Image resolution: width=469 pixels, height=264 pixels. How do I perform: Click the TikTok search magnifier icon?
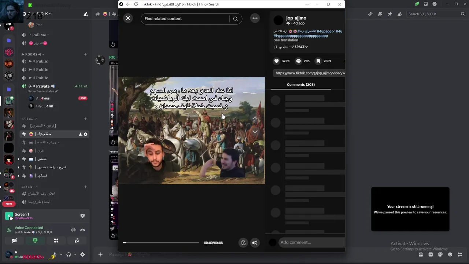tap(236, 19)
